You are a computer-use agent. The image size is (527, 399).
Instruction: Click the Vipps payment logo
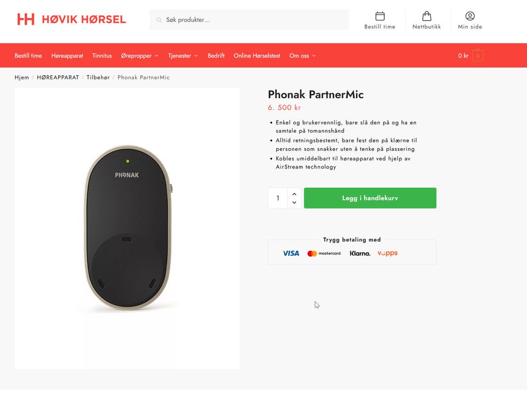coord(388,253)
